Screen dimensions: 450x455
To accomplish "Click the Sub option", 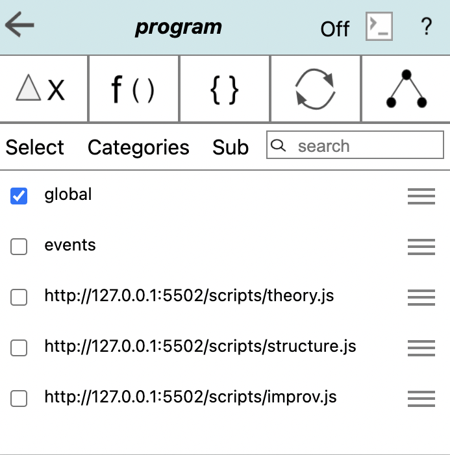I will click(231, 147).
